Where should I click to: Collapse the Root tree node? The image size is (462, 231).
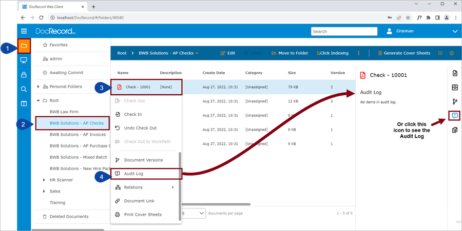tap(38, 100)
